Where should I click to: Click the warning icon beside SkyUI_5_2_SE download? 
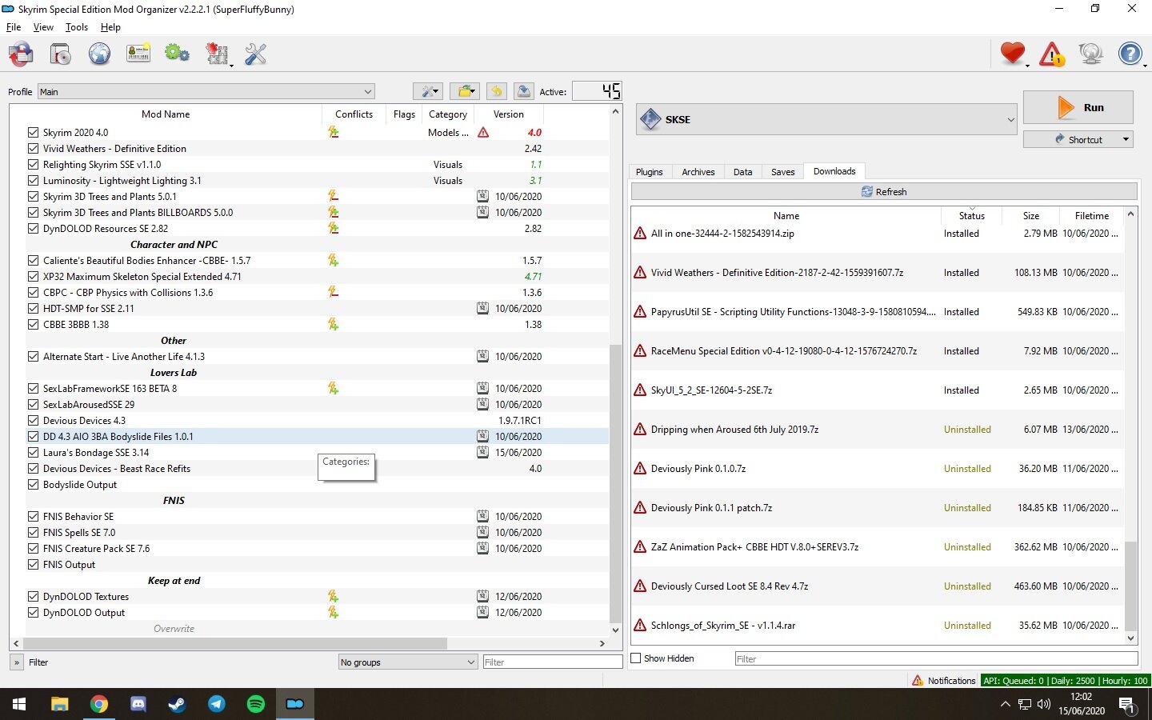point(640,390)
